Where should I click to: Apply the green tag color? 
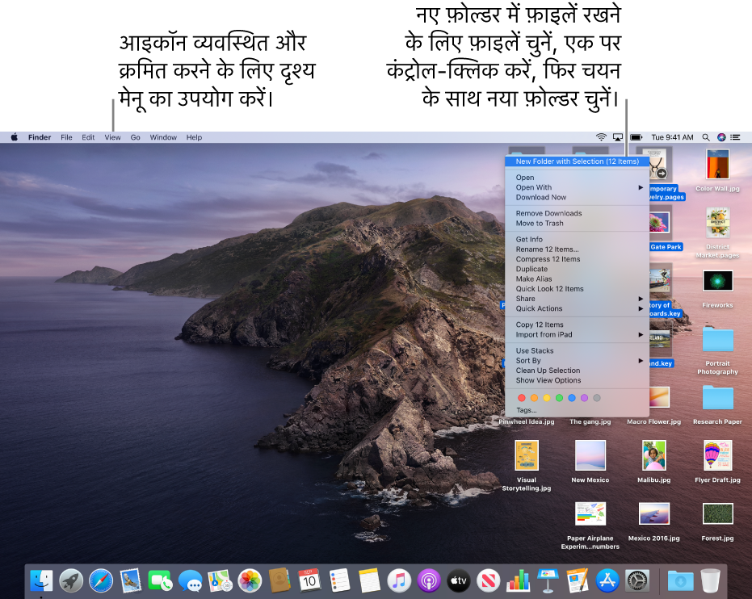[x=559, y=398]
